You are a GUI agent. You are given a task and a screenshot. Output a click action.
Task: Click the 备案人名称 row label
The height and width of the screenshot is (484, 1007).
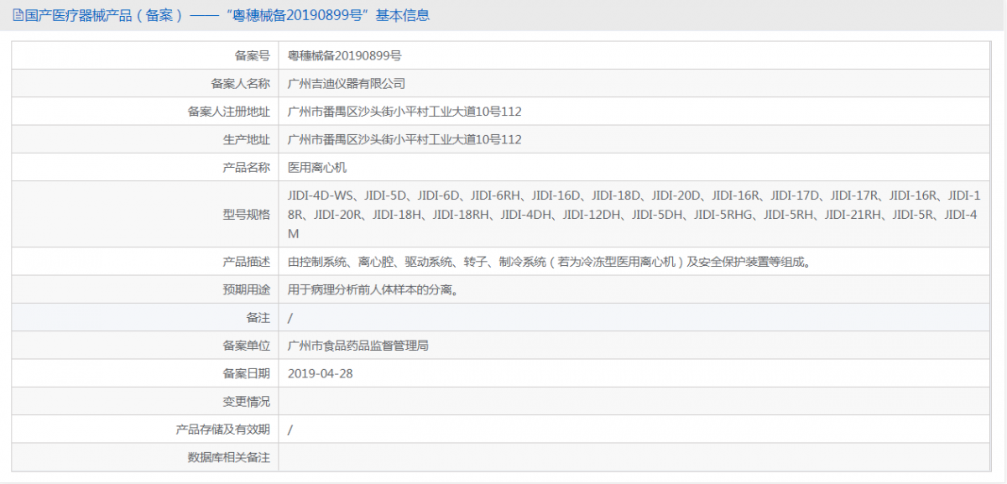coord(243,83)
